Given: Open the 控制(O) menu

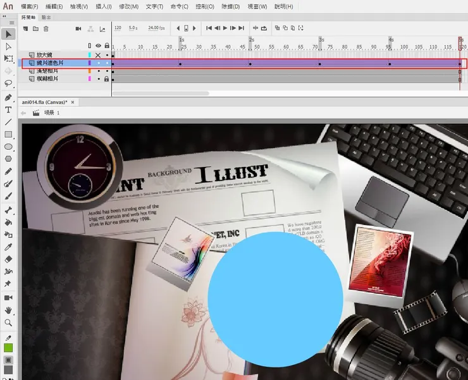Looking at the screenshot, I should click(x=205, y=6).
